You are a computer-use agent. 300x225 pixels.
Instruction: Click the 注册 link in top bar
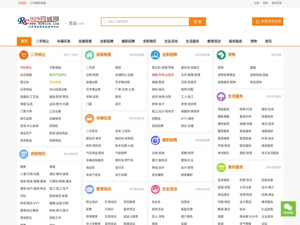257,3
